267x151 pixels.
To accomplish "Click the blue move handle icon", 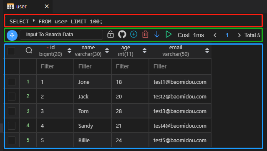I will click(12, 35).
